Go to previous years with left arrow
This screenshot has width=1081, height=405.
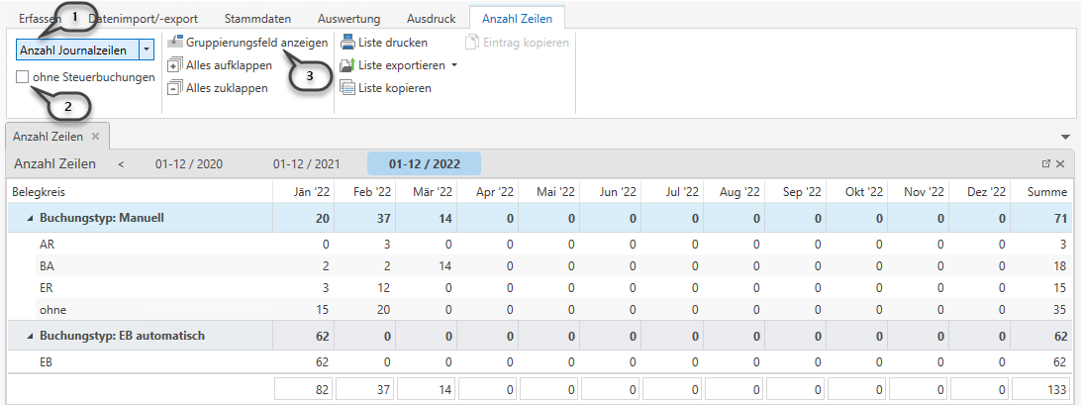(x=121, y=164)
